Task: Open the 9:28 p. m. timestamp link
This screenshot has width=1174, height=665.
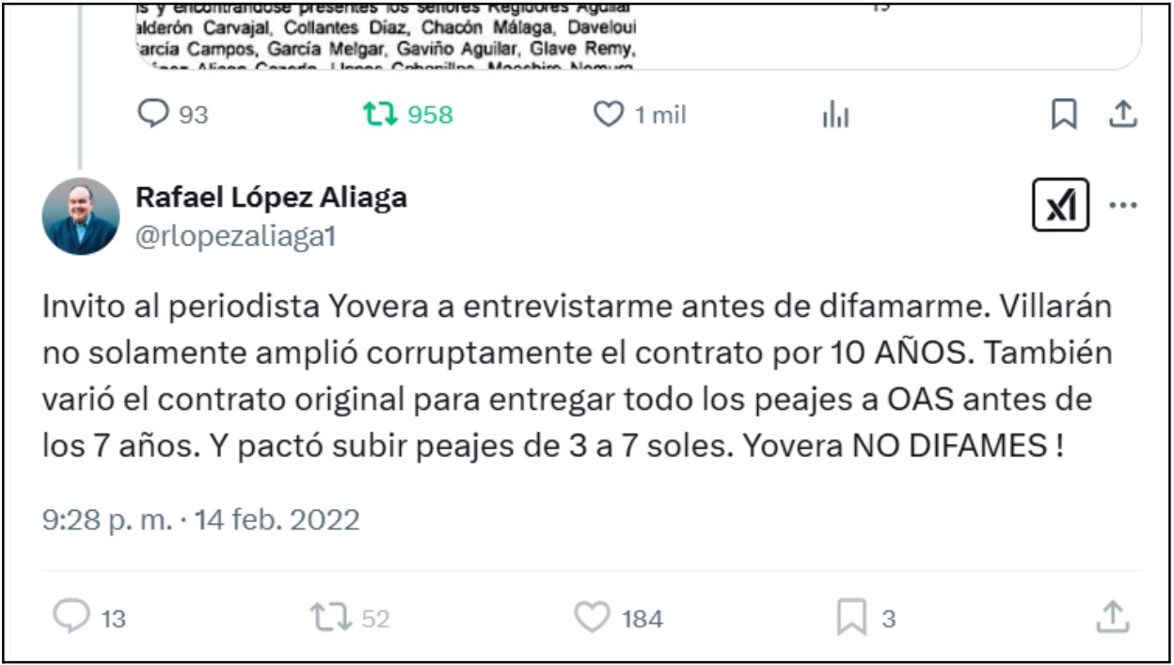Action: click(x=107, y=520)
